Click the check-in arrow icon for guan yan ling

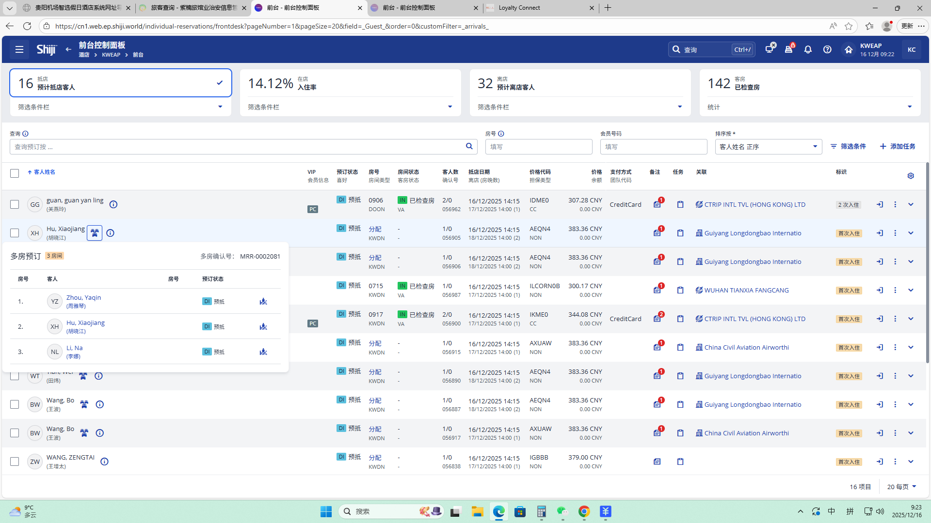pyautogui.click(x=880, y=205)
